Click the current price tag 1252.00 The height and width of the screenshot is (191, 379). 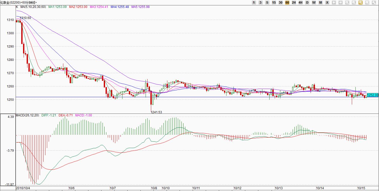[x=373, y=95]
